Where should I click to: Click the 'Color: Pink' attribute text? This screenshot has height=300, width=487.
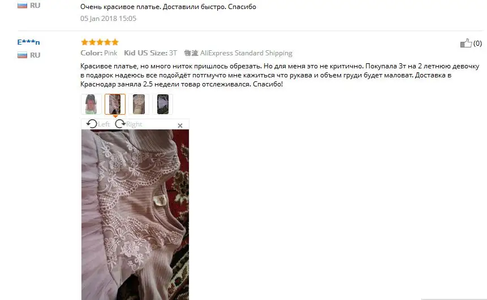tap(99, 53)
